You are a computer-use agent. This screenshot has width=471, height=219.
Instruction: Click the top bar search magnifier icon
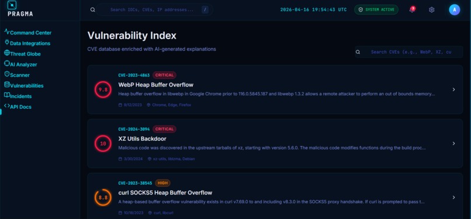point(92,9)
